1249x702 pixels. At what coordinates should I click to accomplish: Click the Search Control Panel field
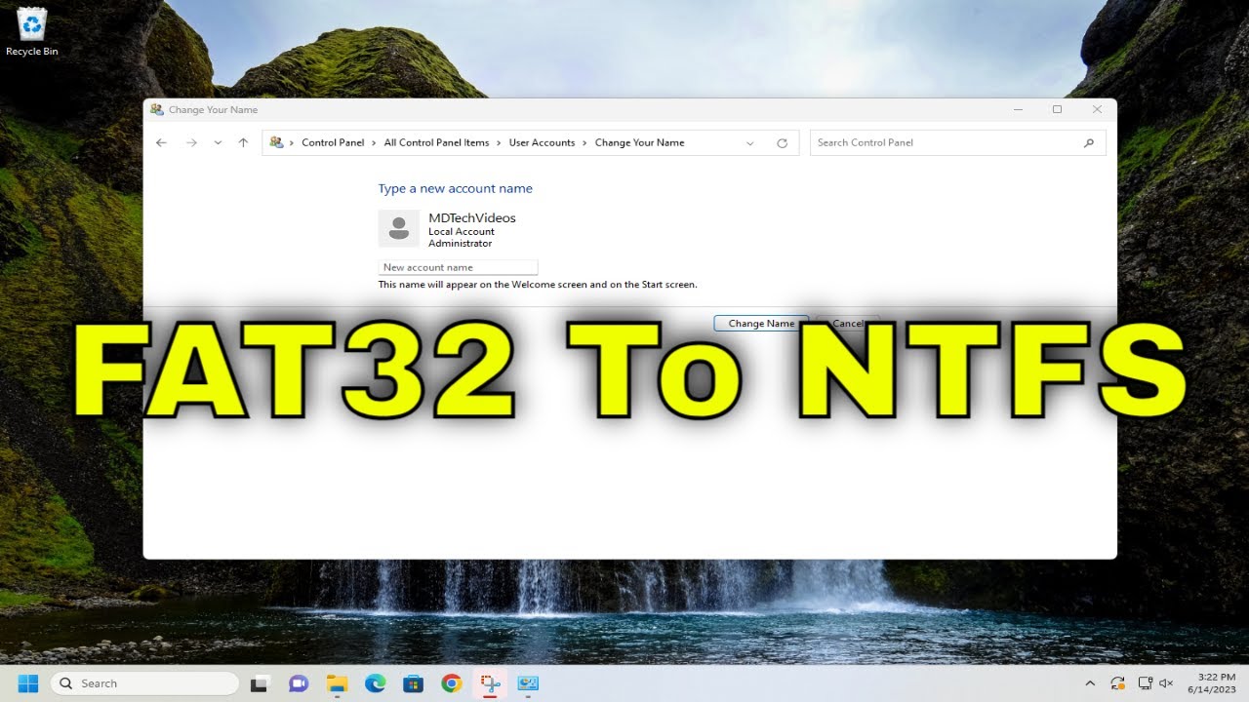click(x=958, y=142)
